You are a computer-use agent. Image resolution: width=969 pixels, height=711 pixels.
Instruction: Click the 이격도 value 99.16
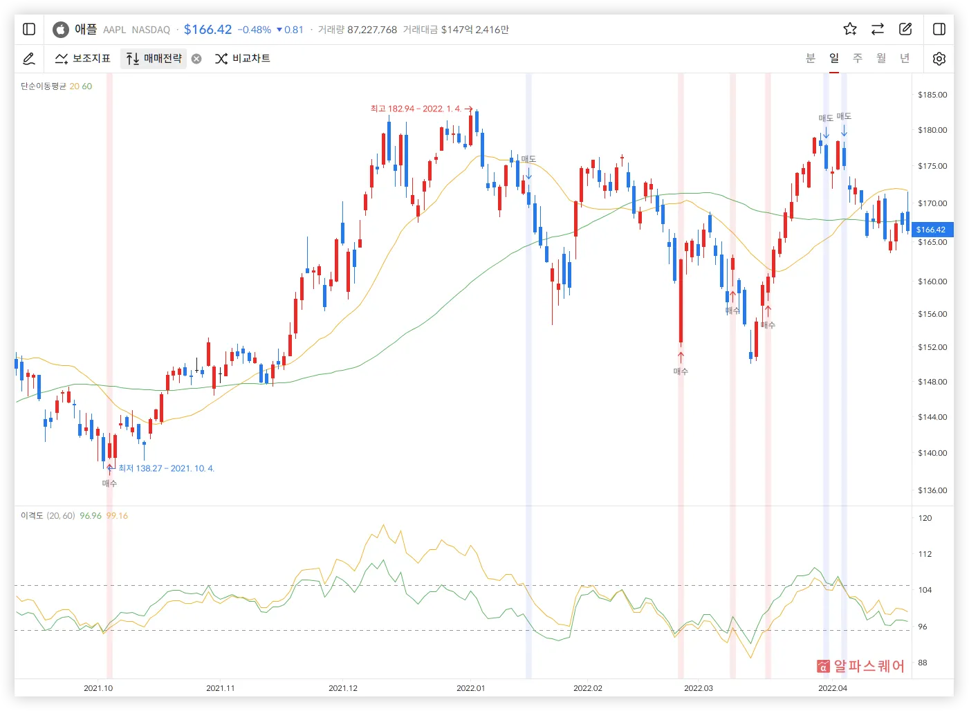pos(117,516)
